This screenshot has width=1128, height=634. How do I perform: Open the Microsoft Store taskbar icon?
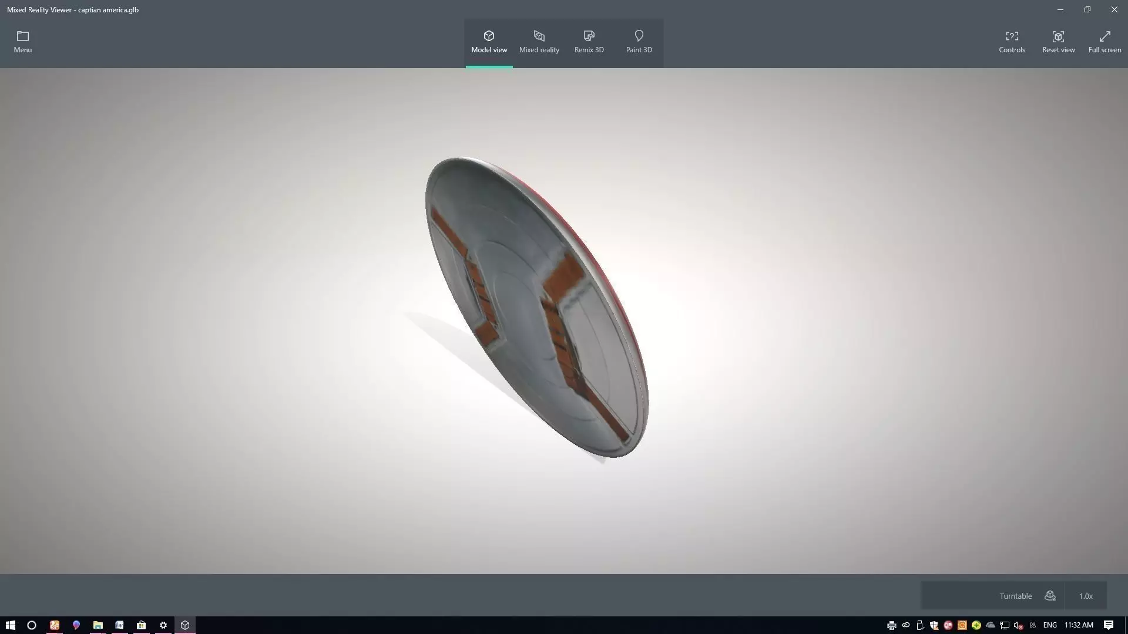(141, 625)
